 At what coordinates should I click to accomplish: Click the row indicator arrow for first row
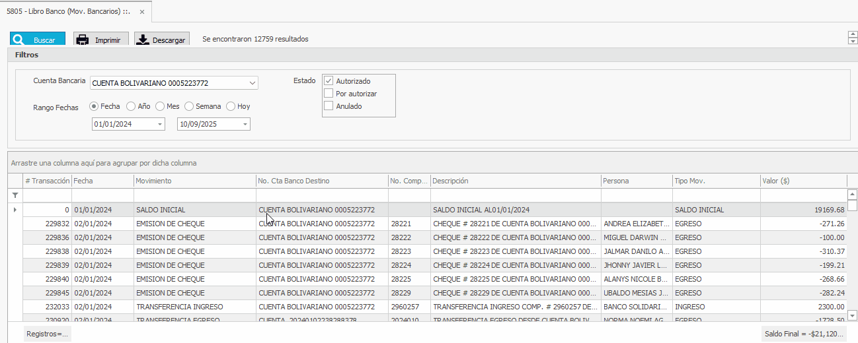[15, 210]
